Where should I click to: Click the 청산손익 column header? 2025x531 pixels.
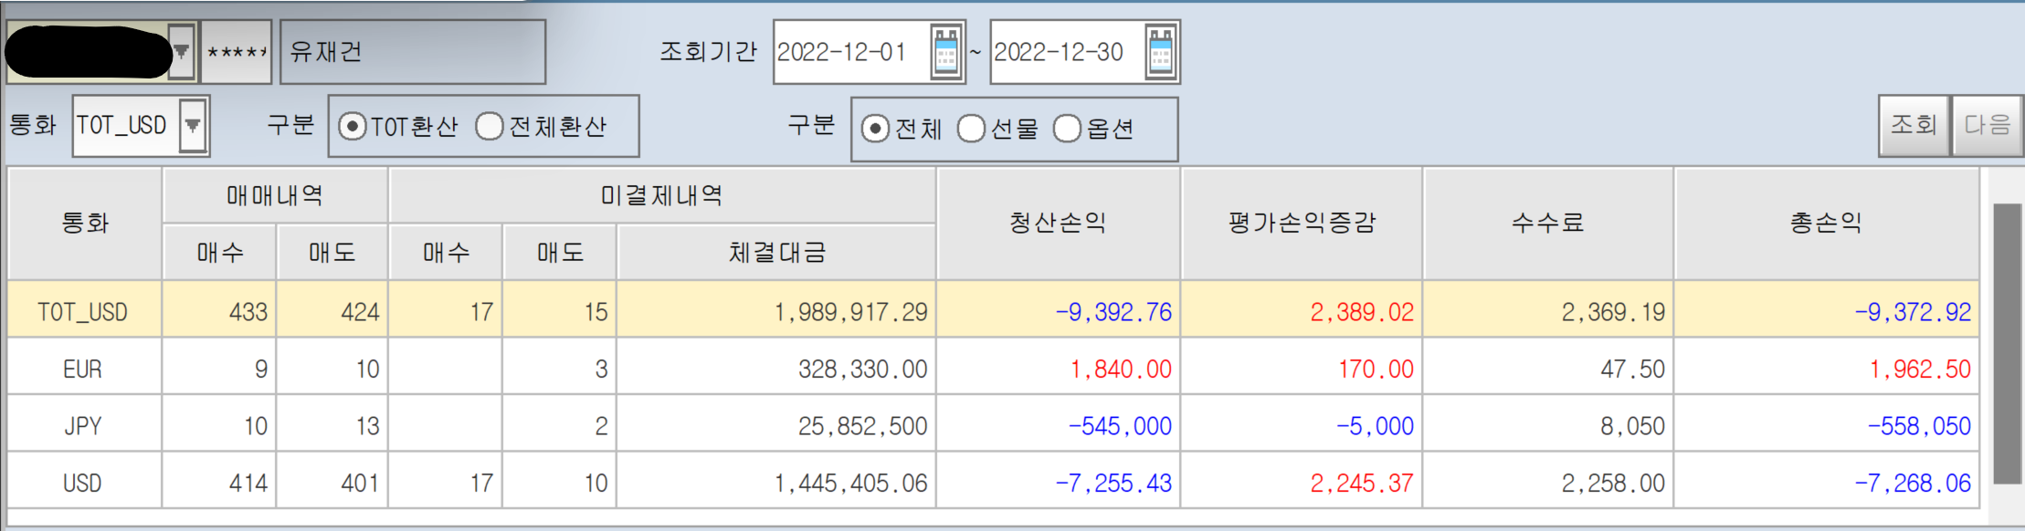(x=1058, y=224)
